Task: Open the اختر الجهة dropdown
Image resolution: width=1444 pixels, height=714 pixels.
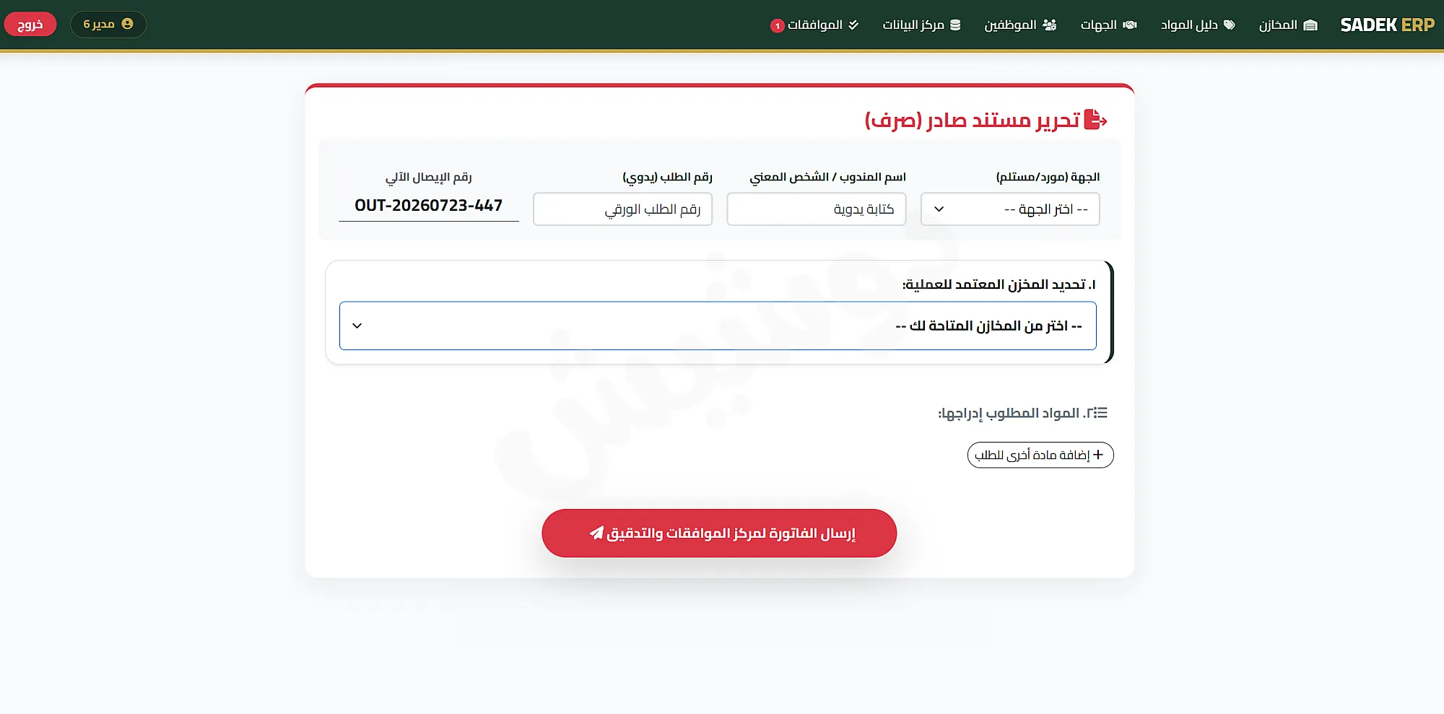Action: (1010, 209)
